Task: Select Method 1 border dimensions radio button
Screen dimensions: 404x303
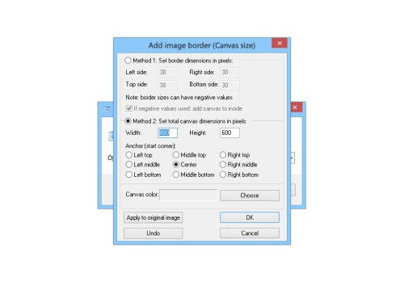Action: point(128,61)
